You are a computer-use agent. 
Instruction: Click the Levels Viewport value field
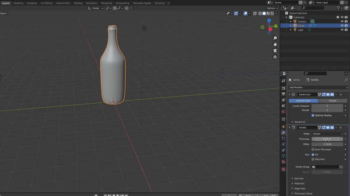point(327,106)
